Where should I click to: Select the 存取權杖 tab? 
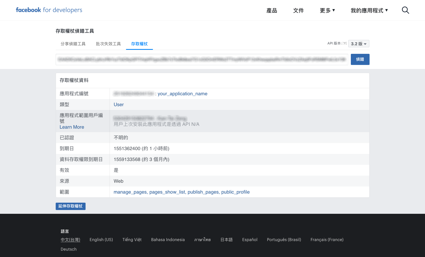pos(139,44)
